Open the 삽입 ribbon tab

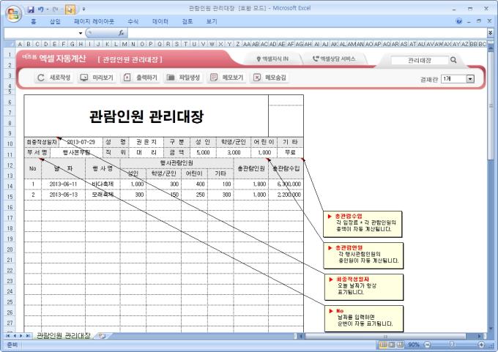[x=55, y=21]
